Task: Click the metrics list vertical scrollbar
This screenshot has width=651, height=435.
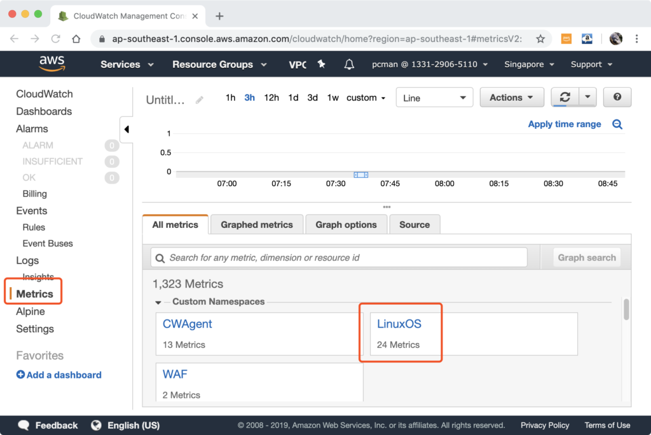Action: click(x=626, y=309)
